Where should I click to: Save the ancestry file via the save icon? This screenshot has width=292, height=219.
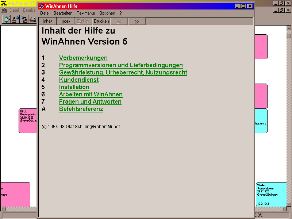point(23,20)
